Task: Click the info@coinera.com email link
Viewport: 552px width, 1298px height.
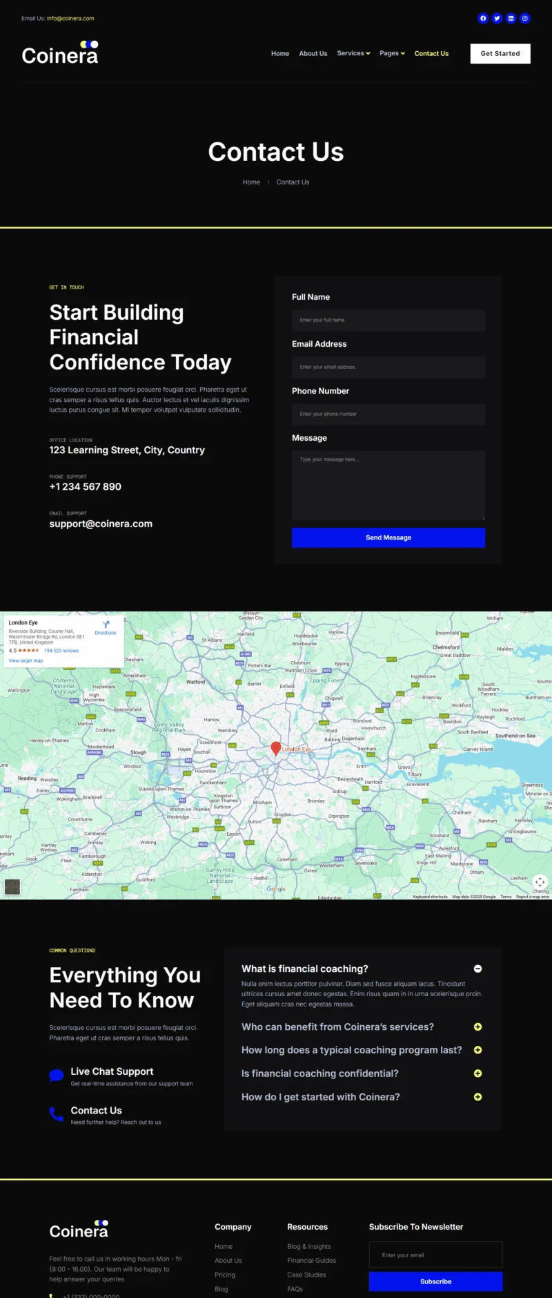Action: click(x=70, y=19)
